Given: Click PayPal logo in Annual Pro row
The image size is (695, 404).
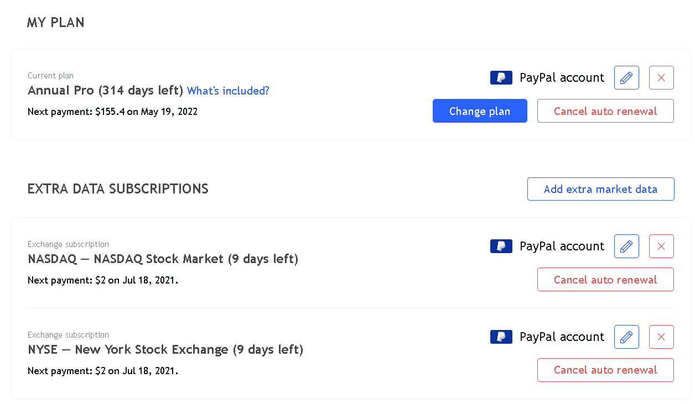Looking at the screenshot, I should tap(501, 77).
